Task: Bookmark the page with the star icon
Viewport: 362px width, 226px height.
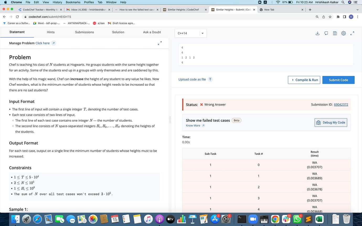Action: (x=330, y=17)
